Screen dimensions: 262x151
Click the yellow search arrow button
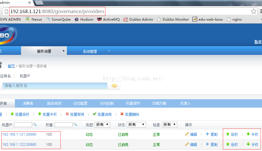[114, 86]
